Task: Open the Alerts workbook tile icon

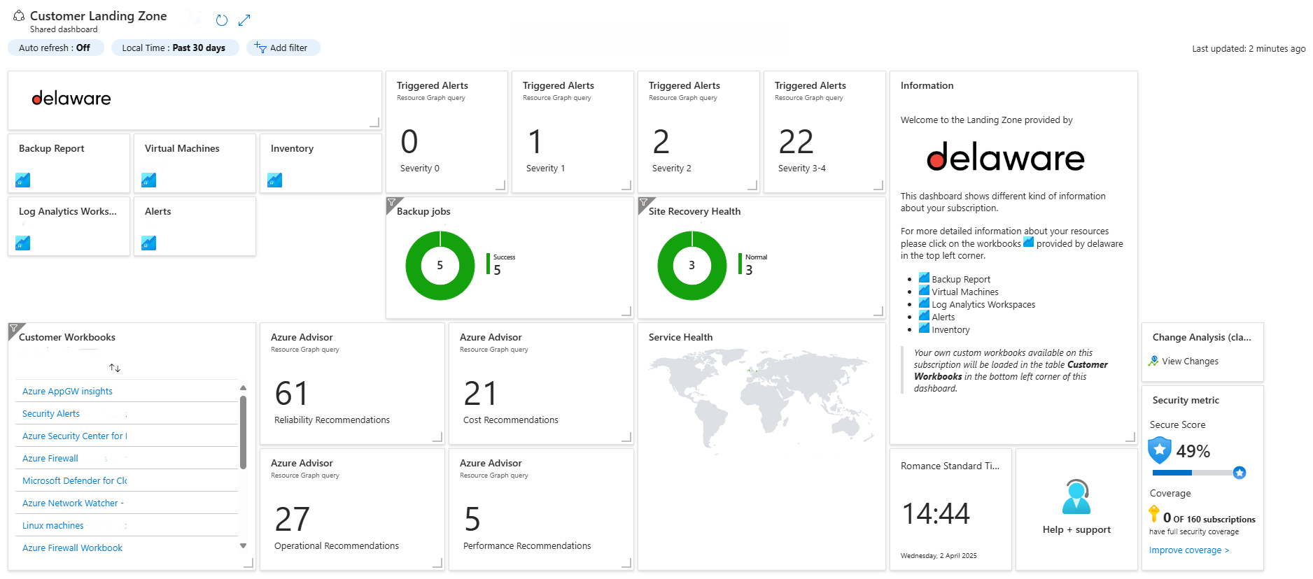Action: [149, 243]
